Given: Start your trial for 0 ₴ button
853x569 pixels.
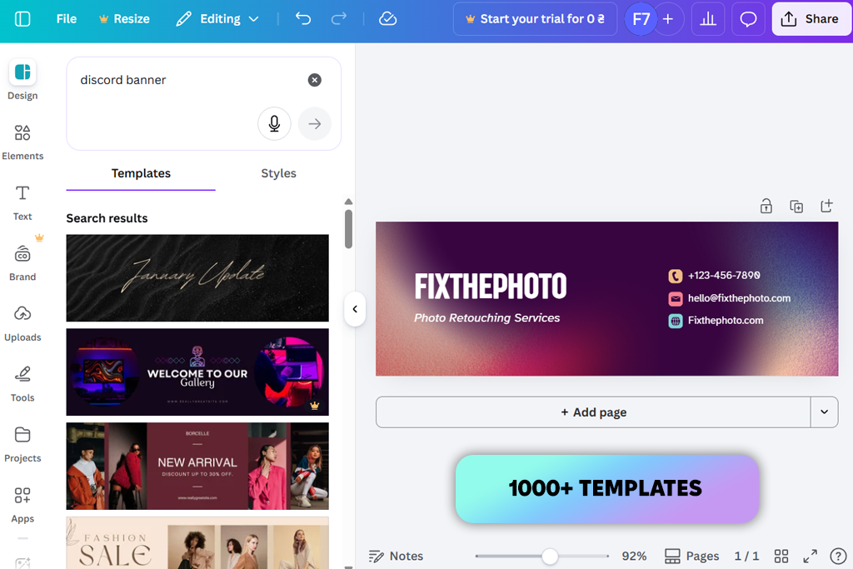Looking at the screenshot, I should click(x=536, y=19).
